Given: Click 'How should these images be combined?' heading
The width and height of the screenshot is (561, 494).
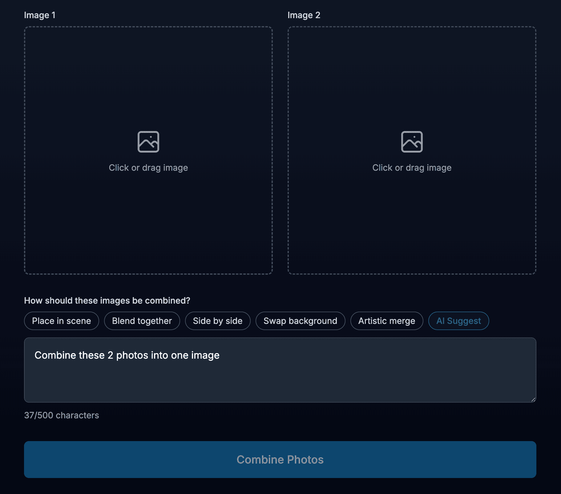Looking at the screenshot, I should [x=107, y=301].
